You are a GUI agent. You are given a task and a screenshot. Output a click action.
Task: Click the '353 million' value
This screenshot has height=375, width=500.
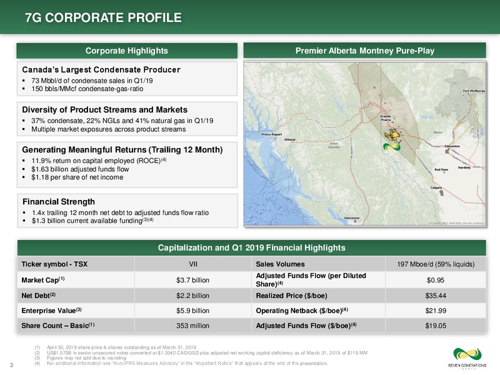[192, 326]
